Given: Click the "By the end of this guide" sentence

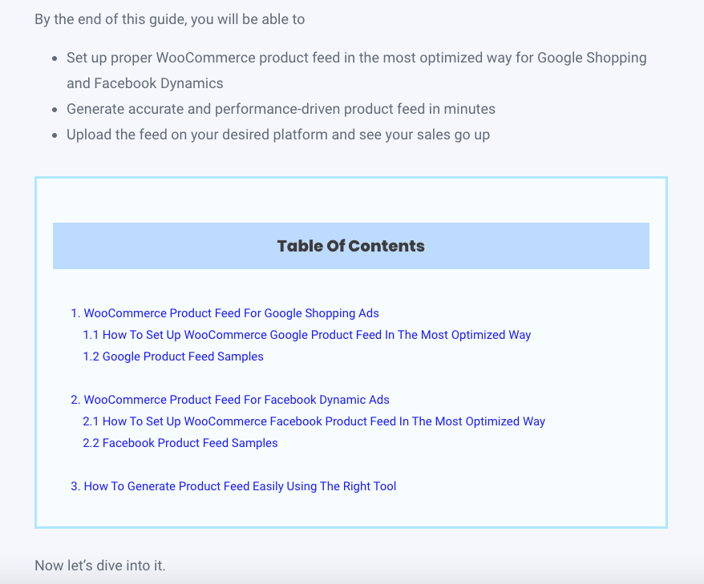Looking at the screenshot, I should pyautogui.click(x=170, y=19).
